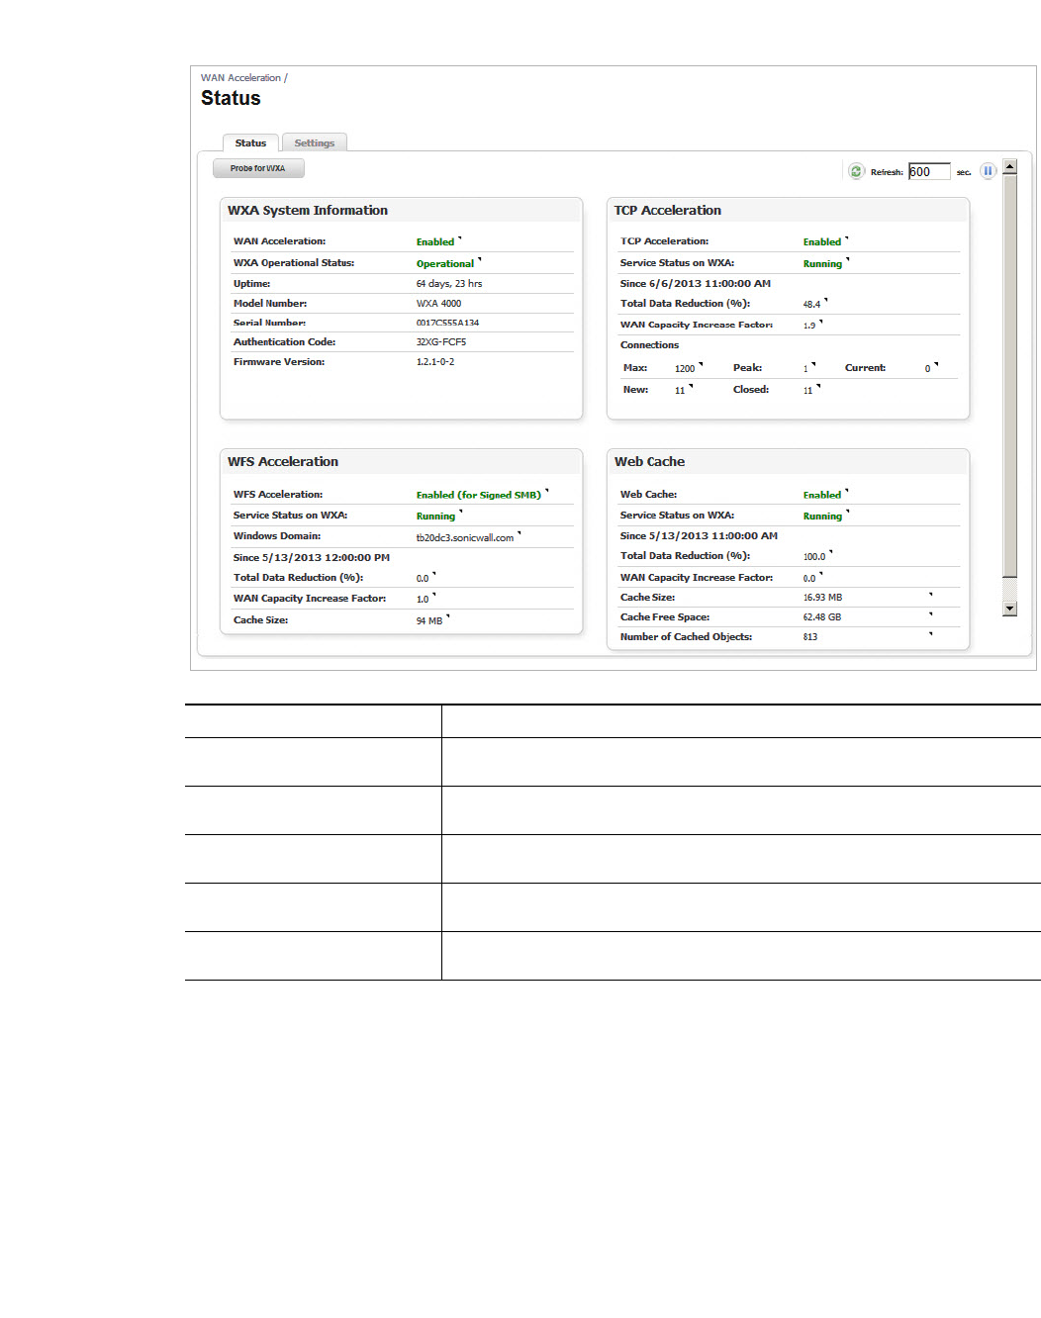The width and height of the screenshot is (1041, 1318).
Task: Click TCP Service Status Running value
Action: (822, 264)
